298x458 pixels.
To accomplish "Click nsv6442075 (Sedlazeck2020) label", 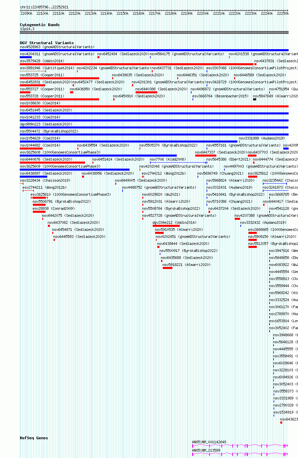I will pyautogui.click(x=68, y=215).
